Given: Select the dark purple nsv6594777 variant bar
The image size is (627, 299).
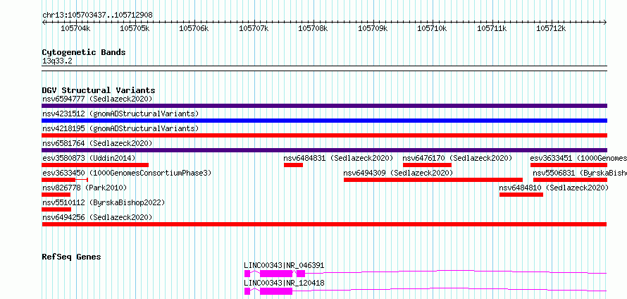Looking at the screenshot, I should click(324, 106).
